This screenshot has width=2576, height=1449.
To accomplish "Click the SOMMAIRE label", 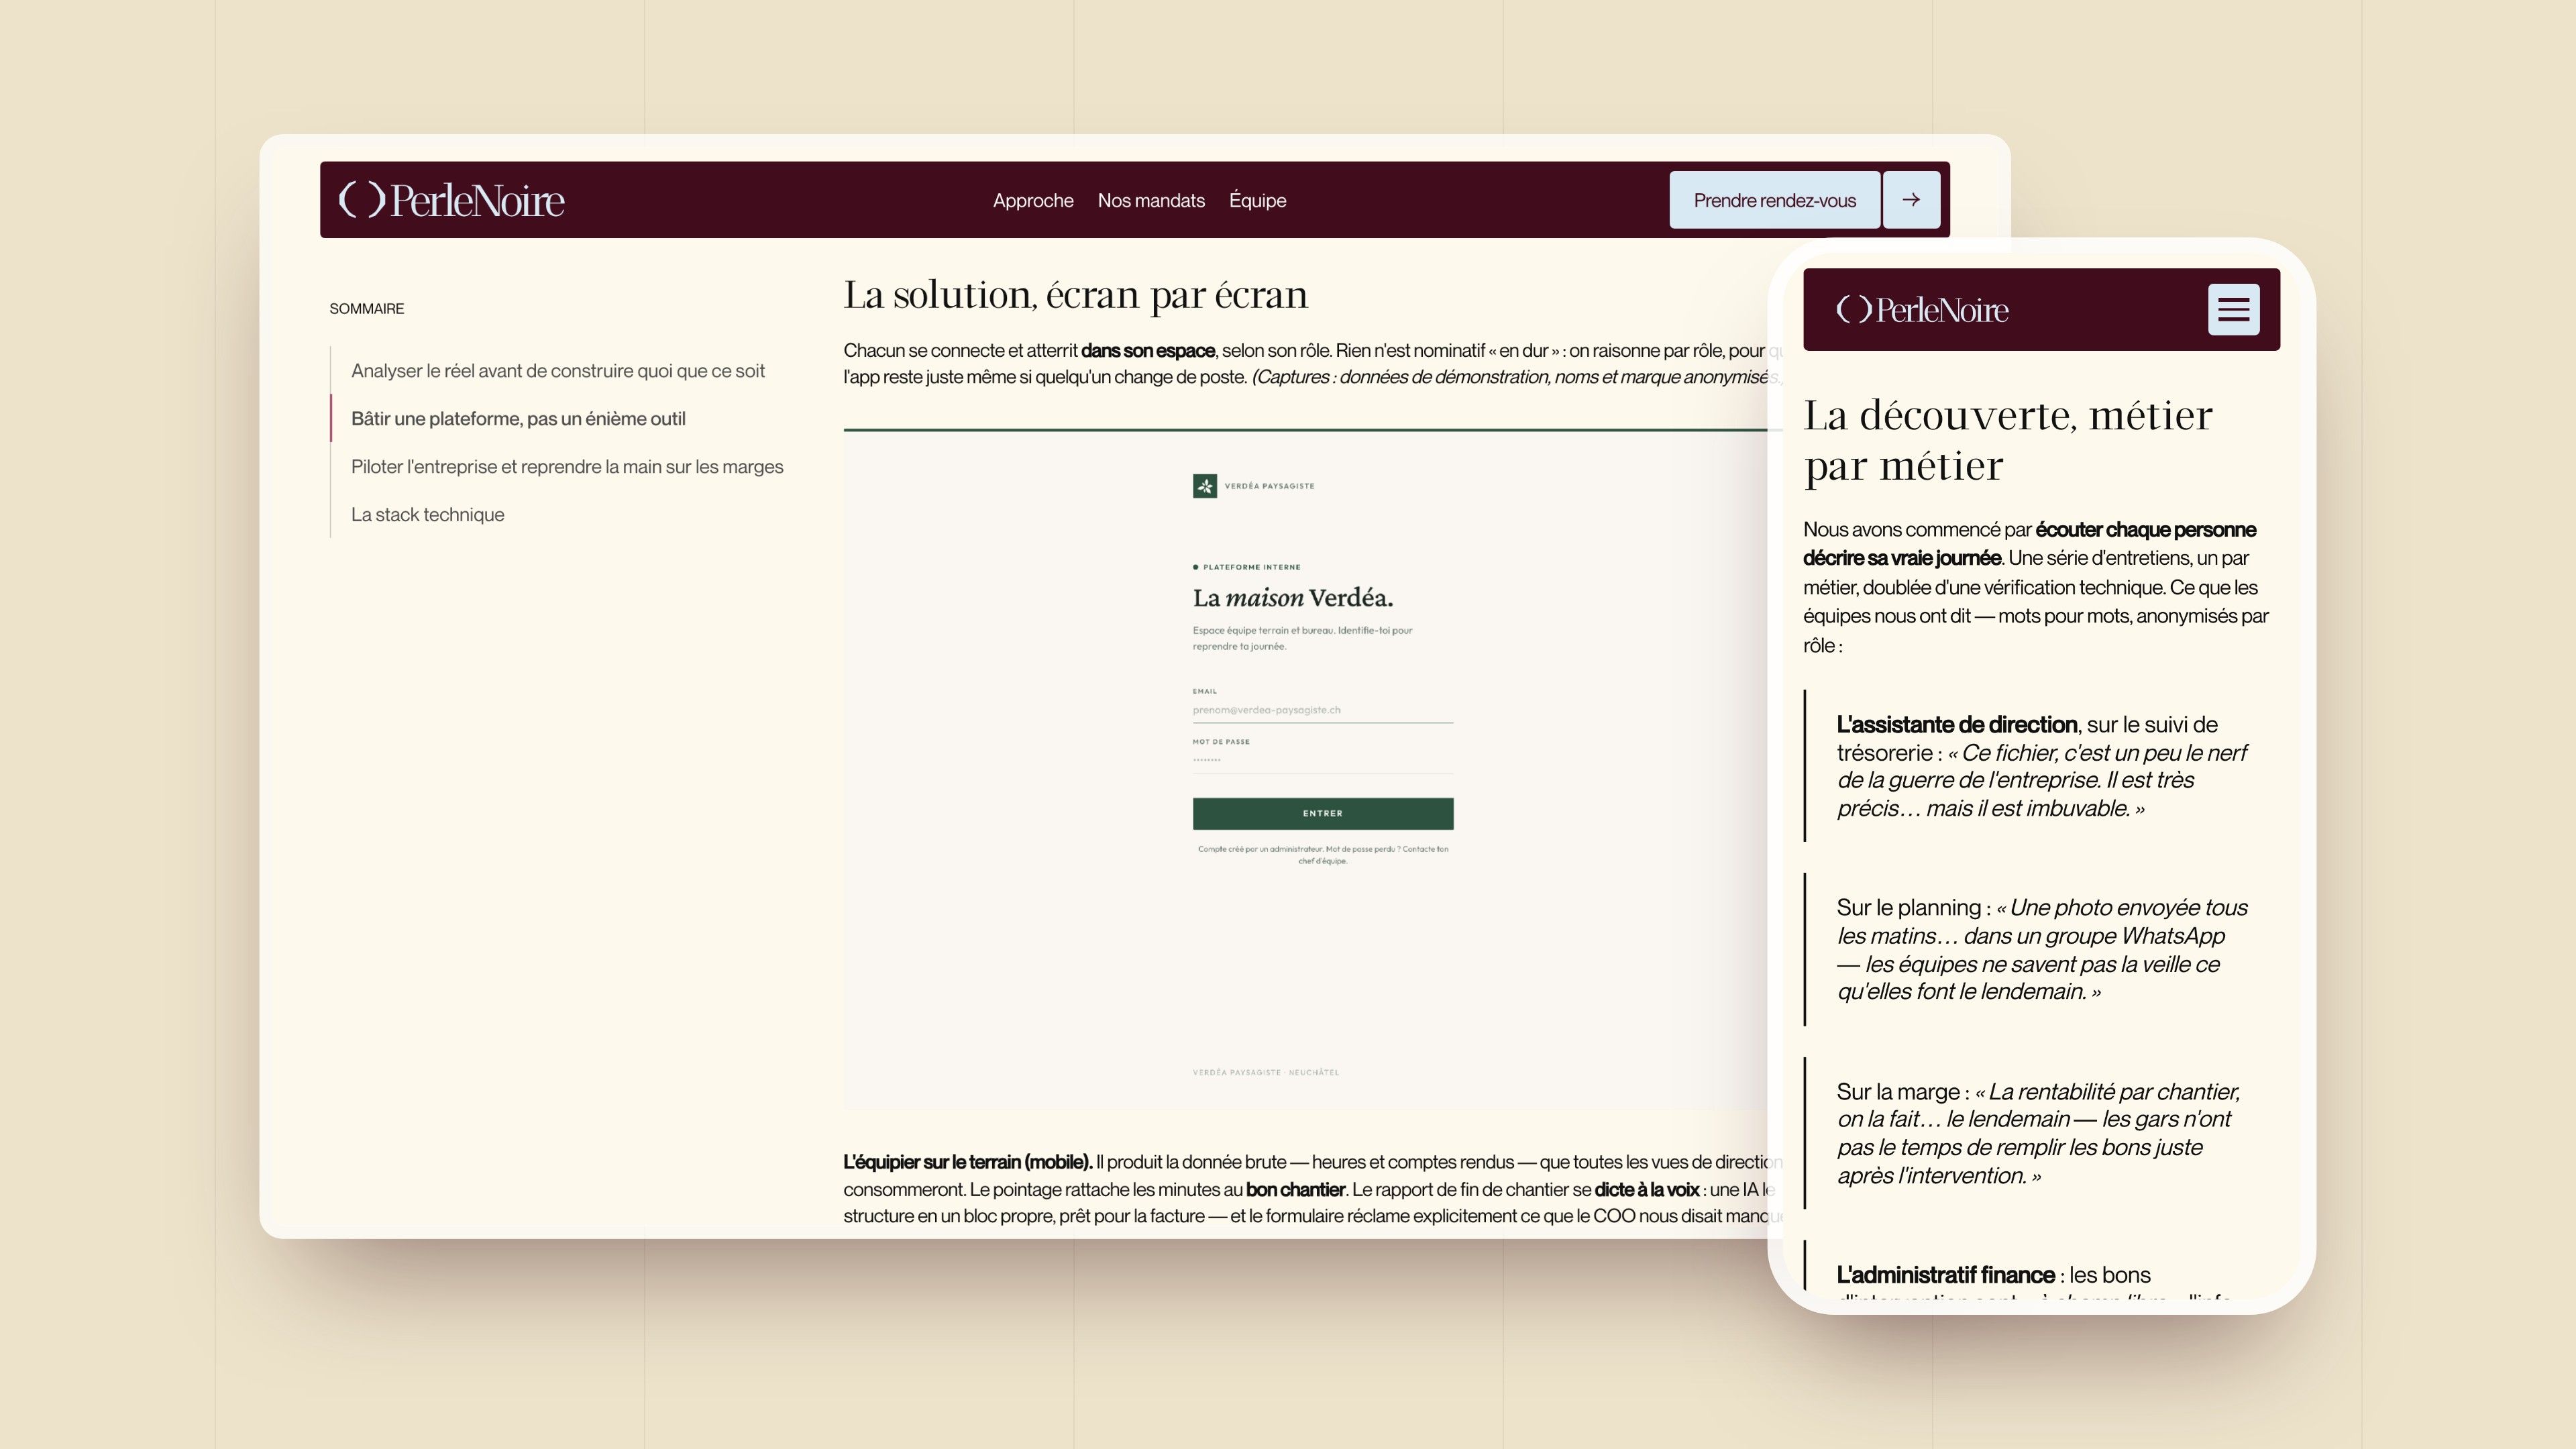I will tap(367, 309).
